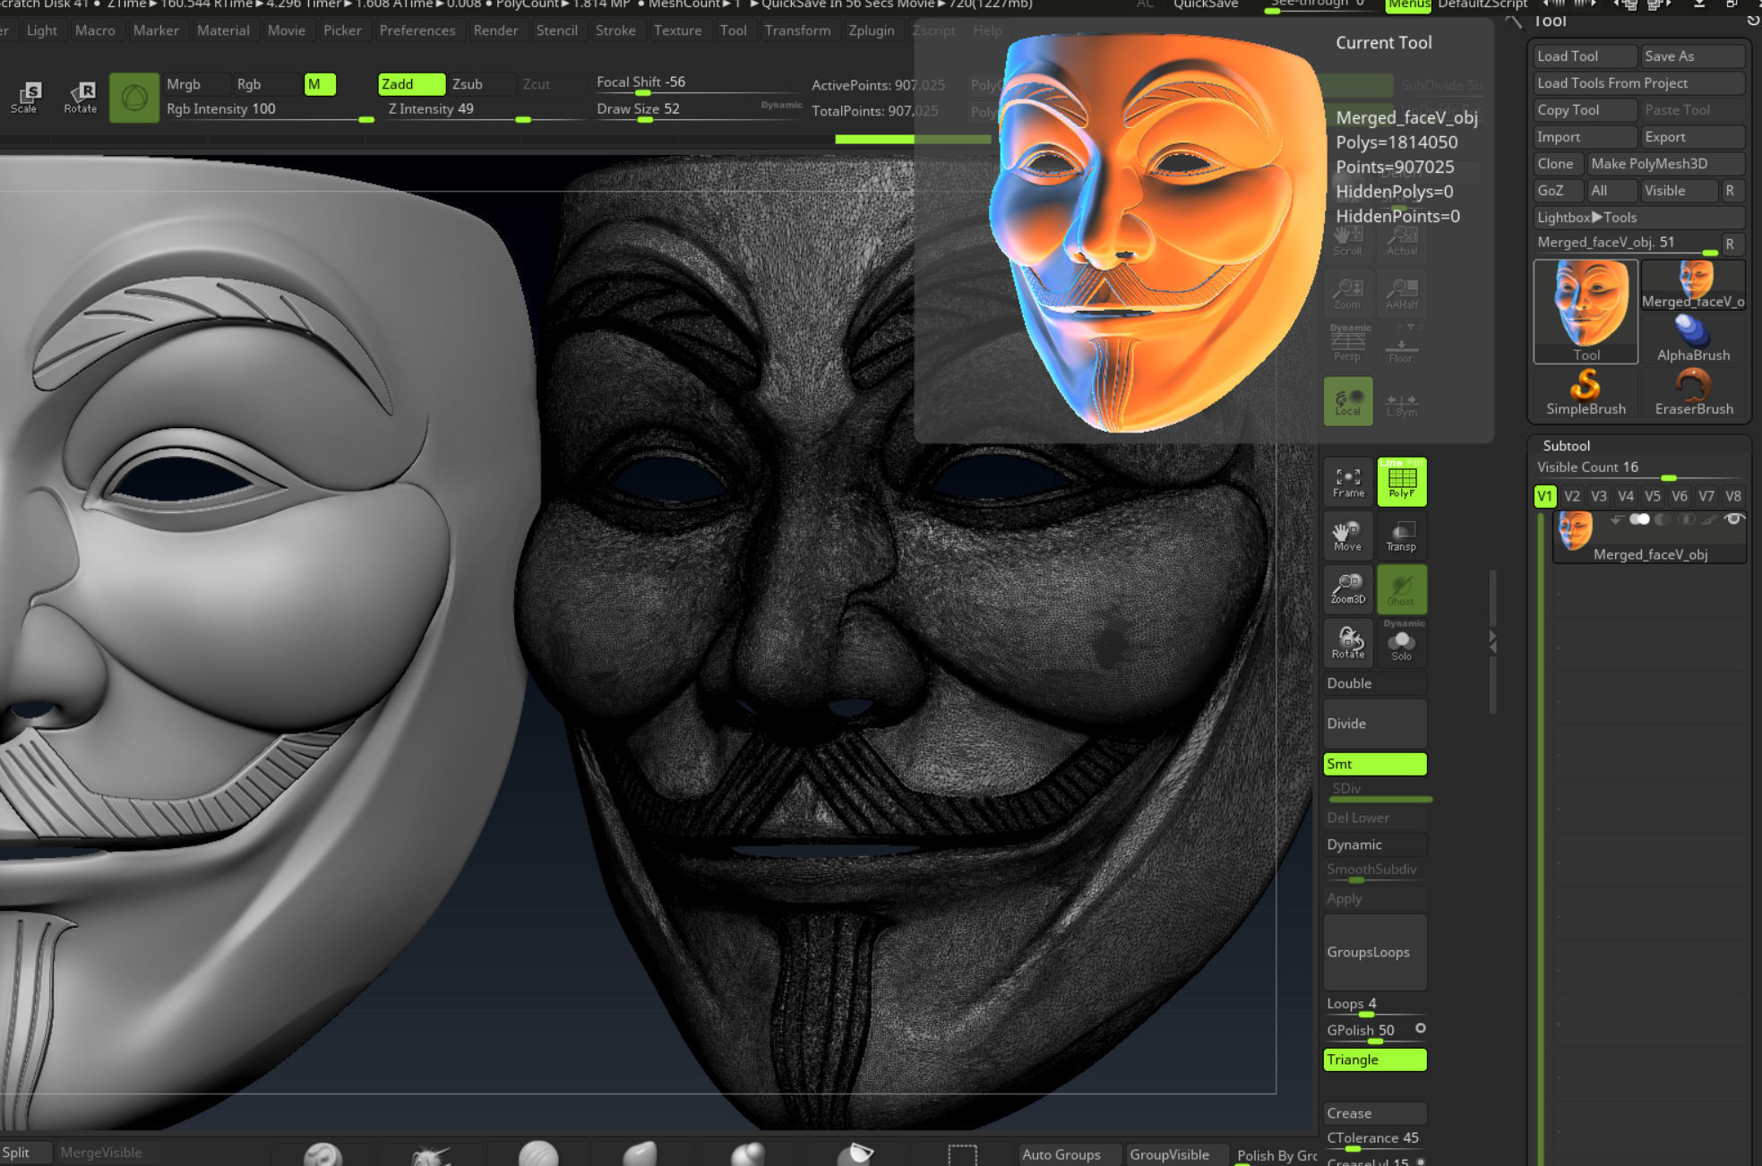Screen dimensions: 1762x1166
Task: Click the Zoom magnifier icon
Action: tap(1347, 293)
